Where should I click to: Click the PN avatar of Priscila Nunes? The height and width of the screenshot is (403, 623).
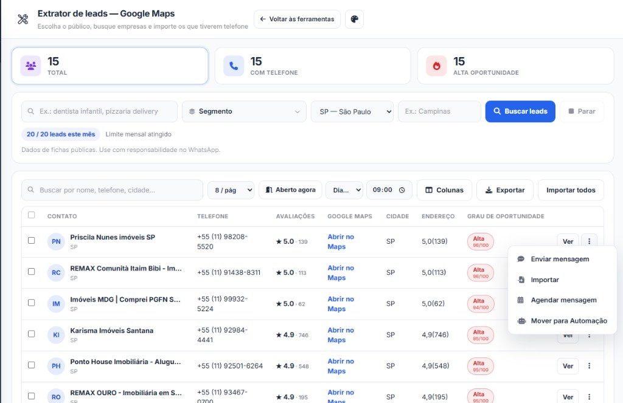[x=56, y=241]
